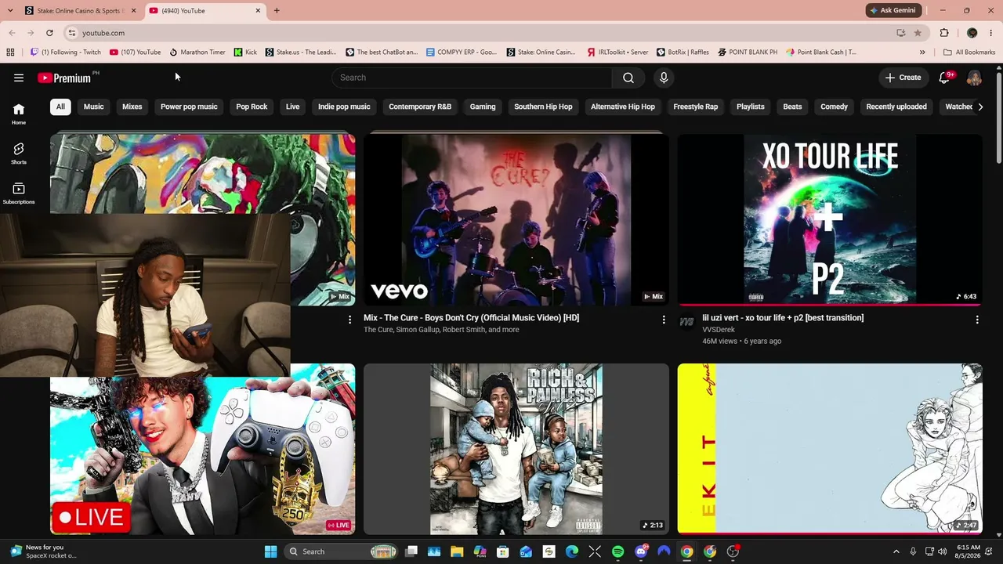The image size is (1003, 564).
Task: Select the Gaming chip
Action: point(483,107)
